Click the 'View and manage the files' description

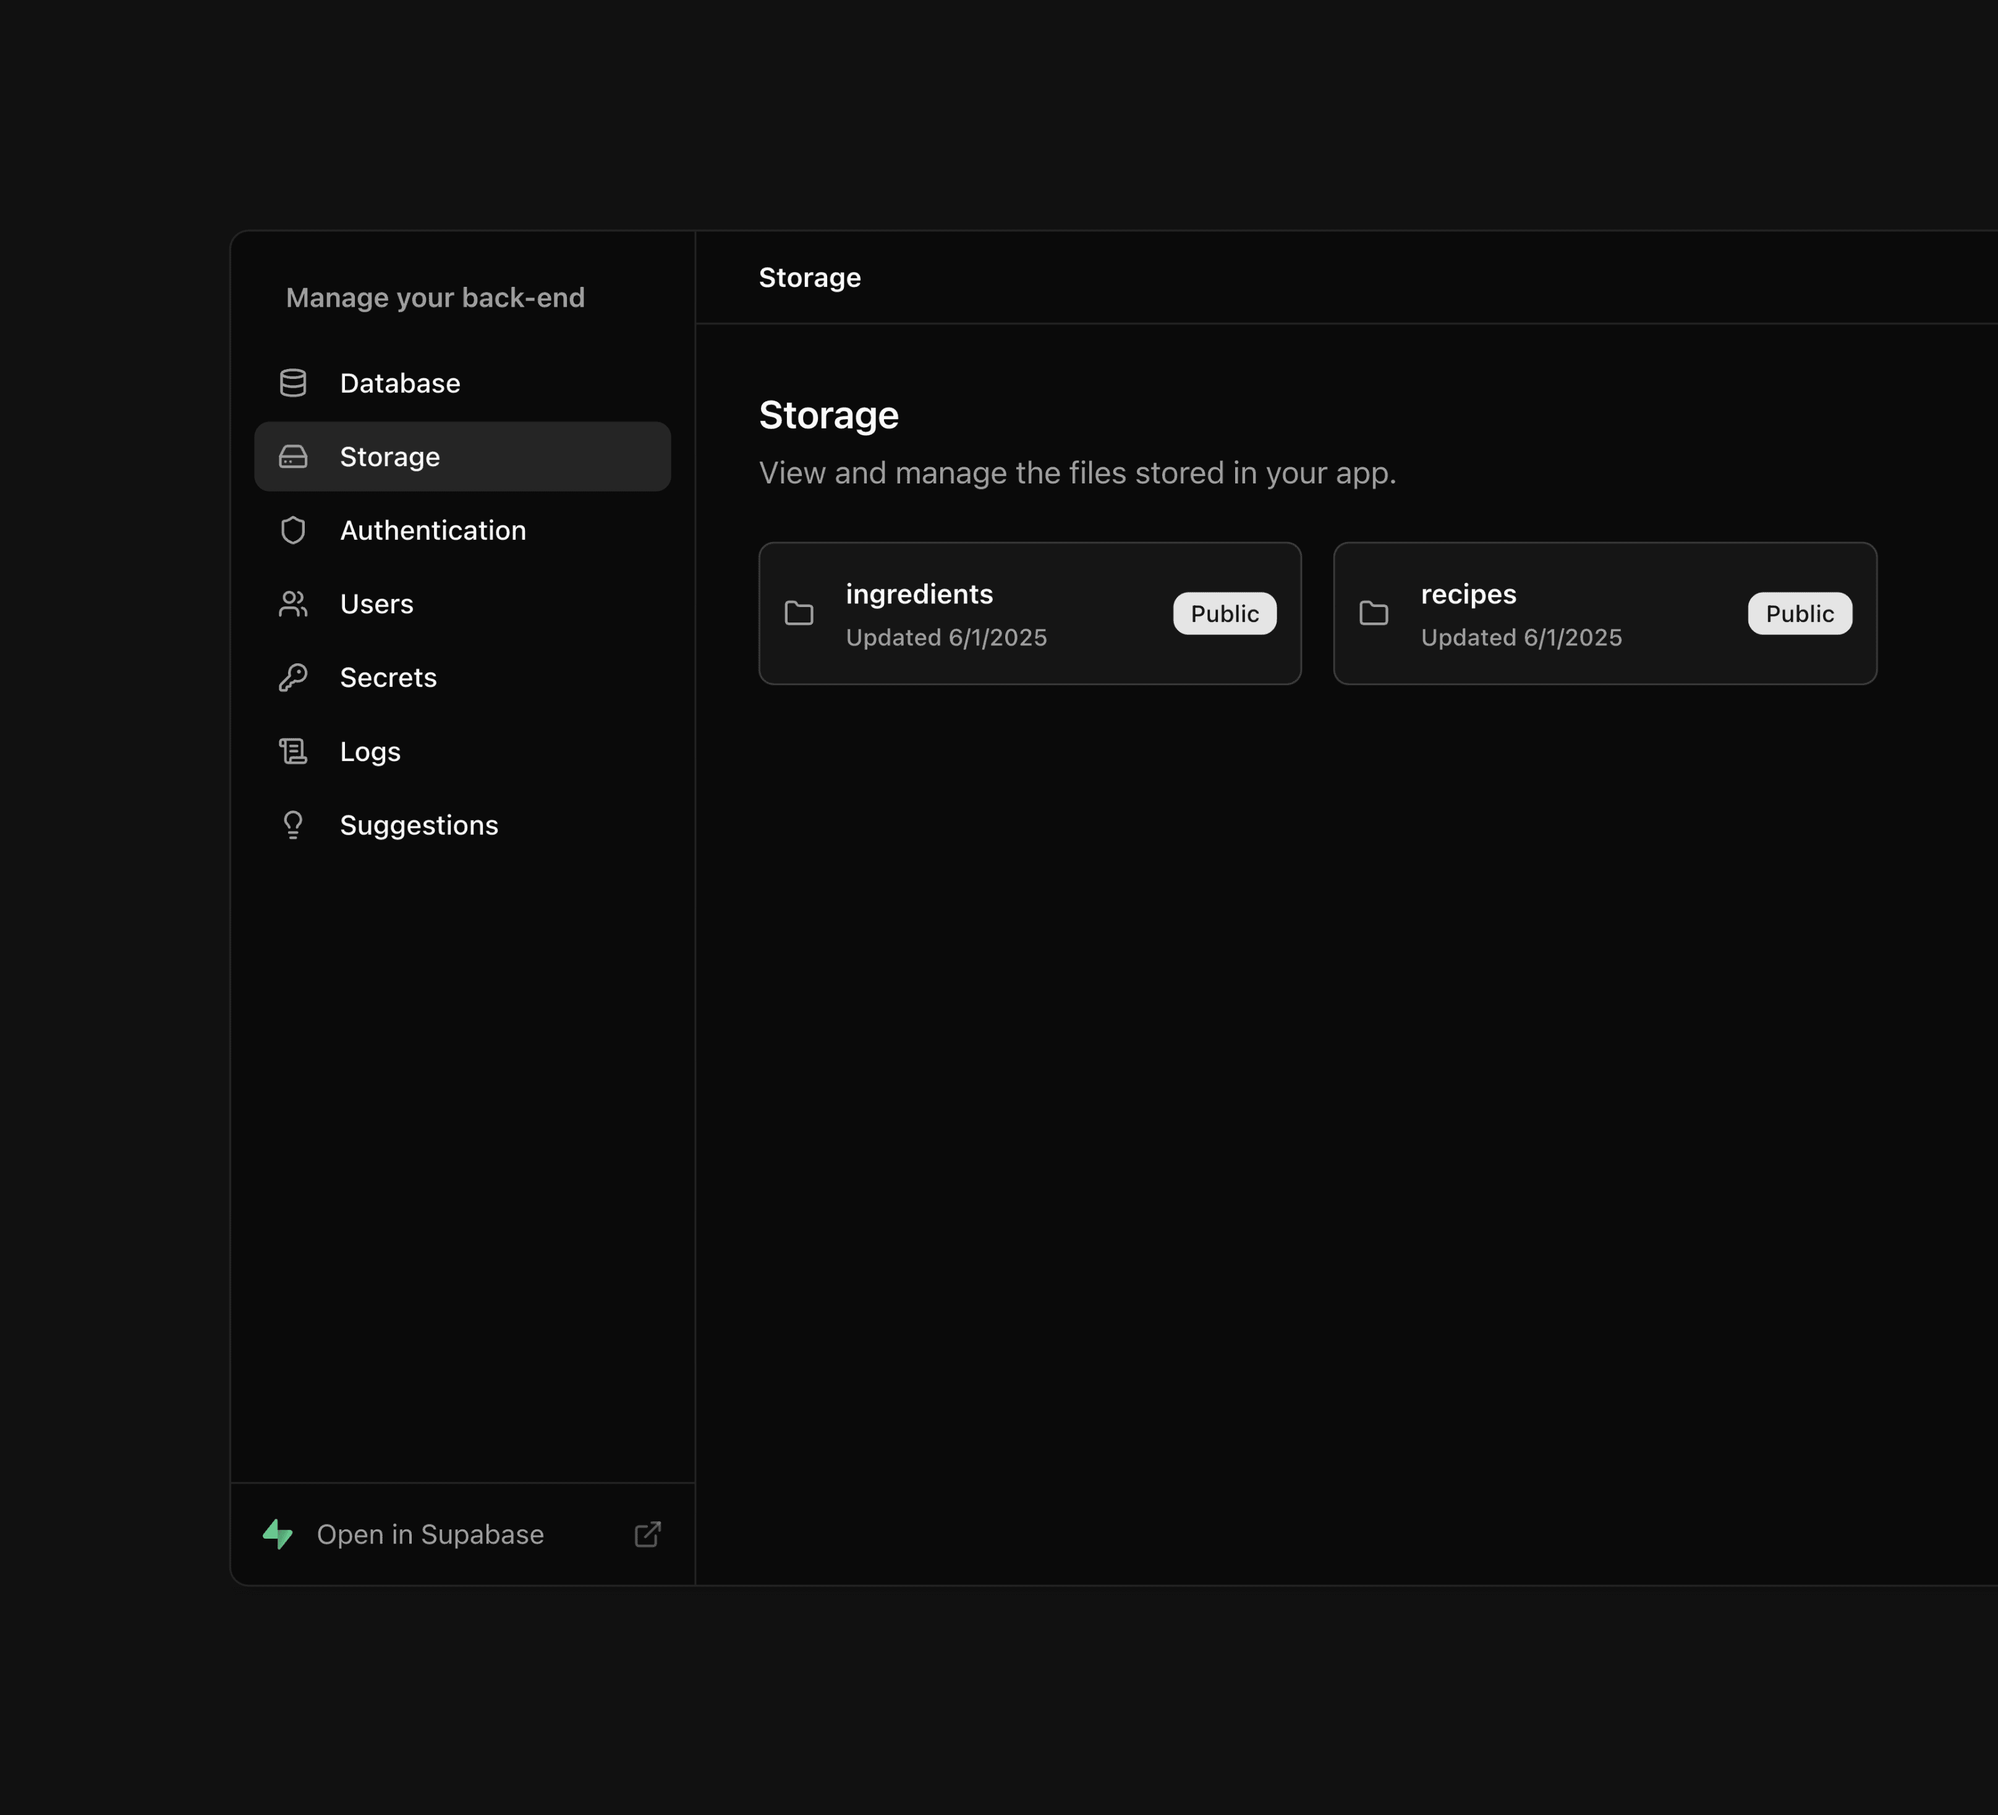point(1078,473)
